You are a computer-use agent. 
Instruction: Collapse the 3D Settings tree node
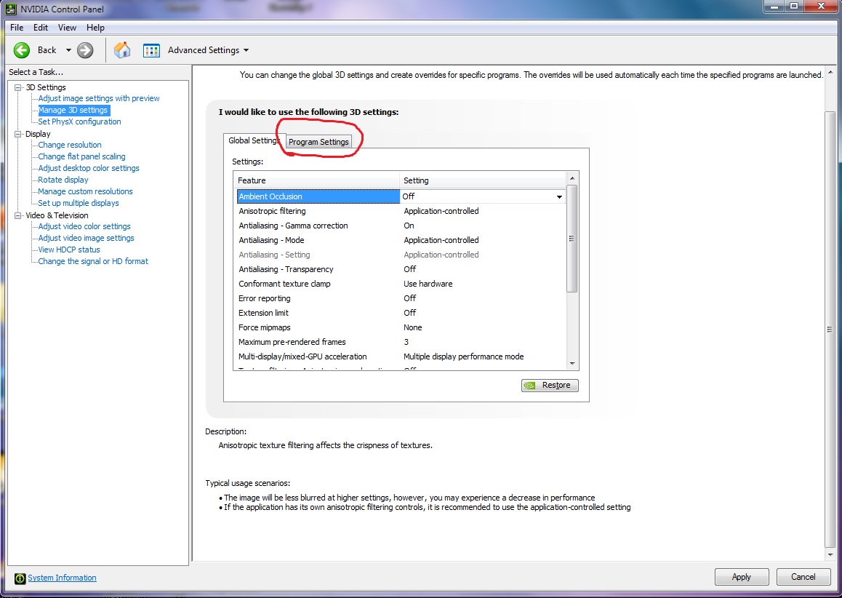[x=17, y=87]
